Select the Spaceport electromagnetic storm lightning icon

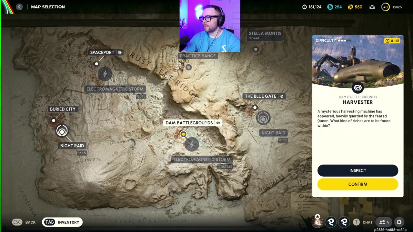[x=105, y=74]
